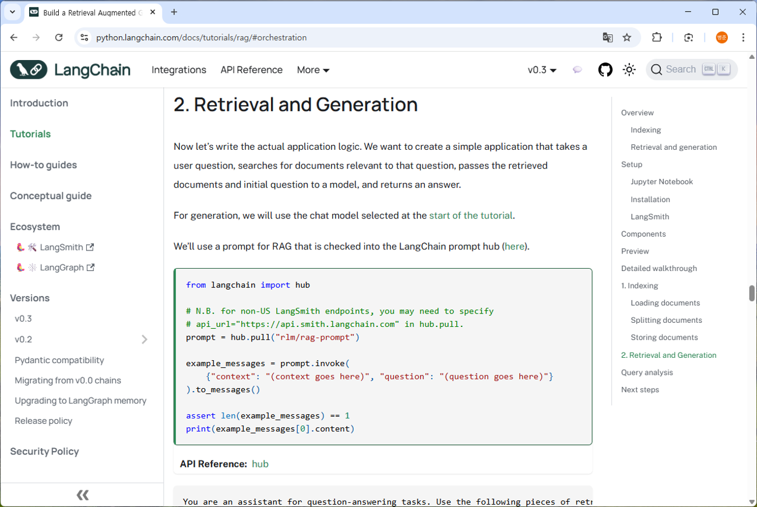757x507 pixels.
Task: Open Versions sidebar section
Action: [x=30, y=298]
